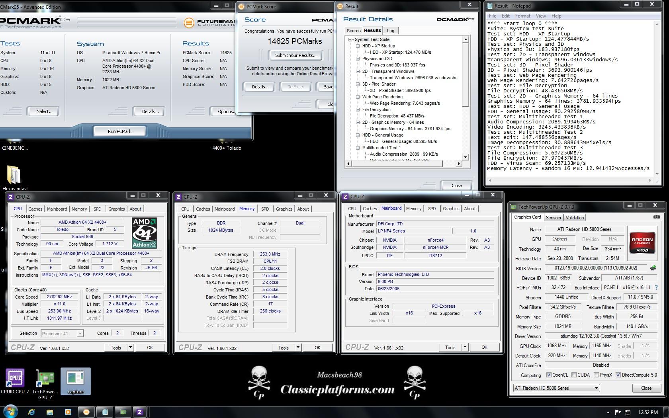Open the Validation tab in GPU-Z
The image size is (669, 418).
click(575, 218)
